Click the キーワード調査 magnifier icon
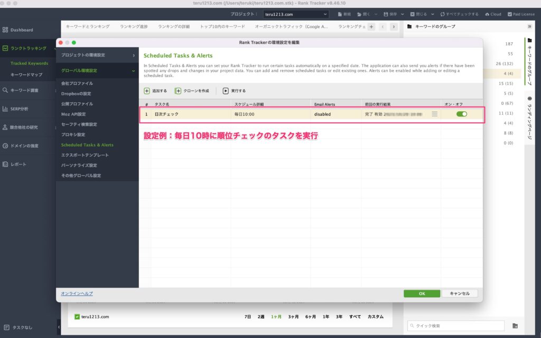Image resolution: width=541 pixels, height=338 pixels. click(x=5, y=90)
